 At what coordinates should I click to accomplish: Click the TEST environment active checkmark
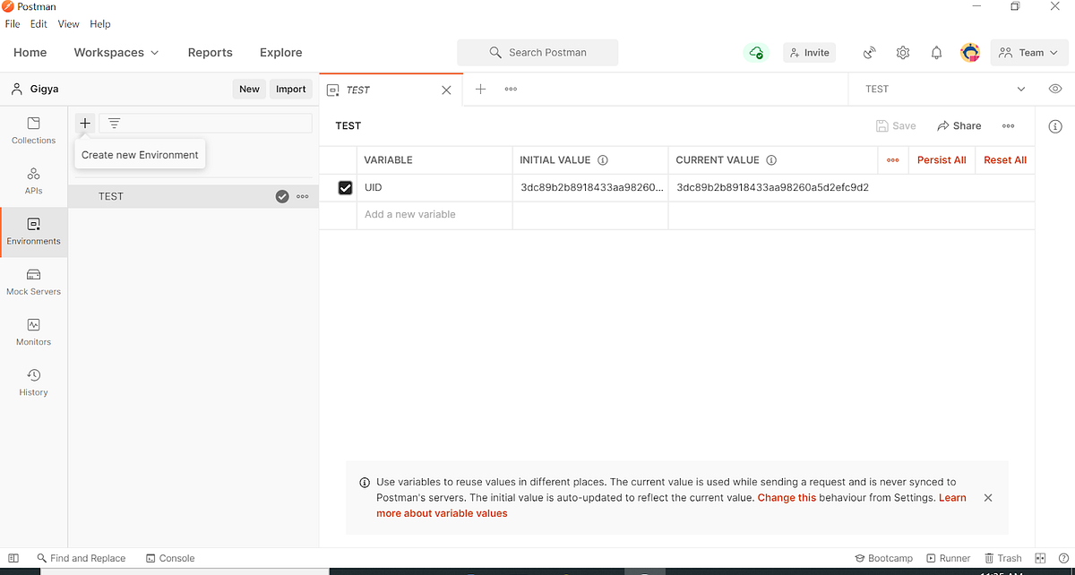282,196
